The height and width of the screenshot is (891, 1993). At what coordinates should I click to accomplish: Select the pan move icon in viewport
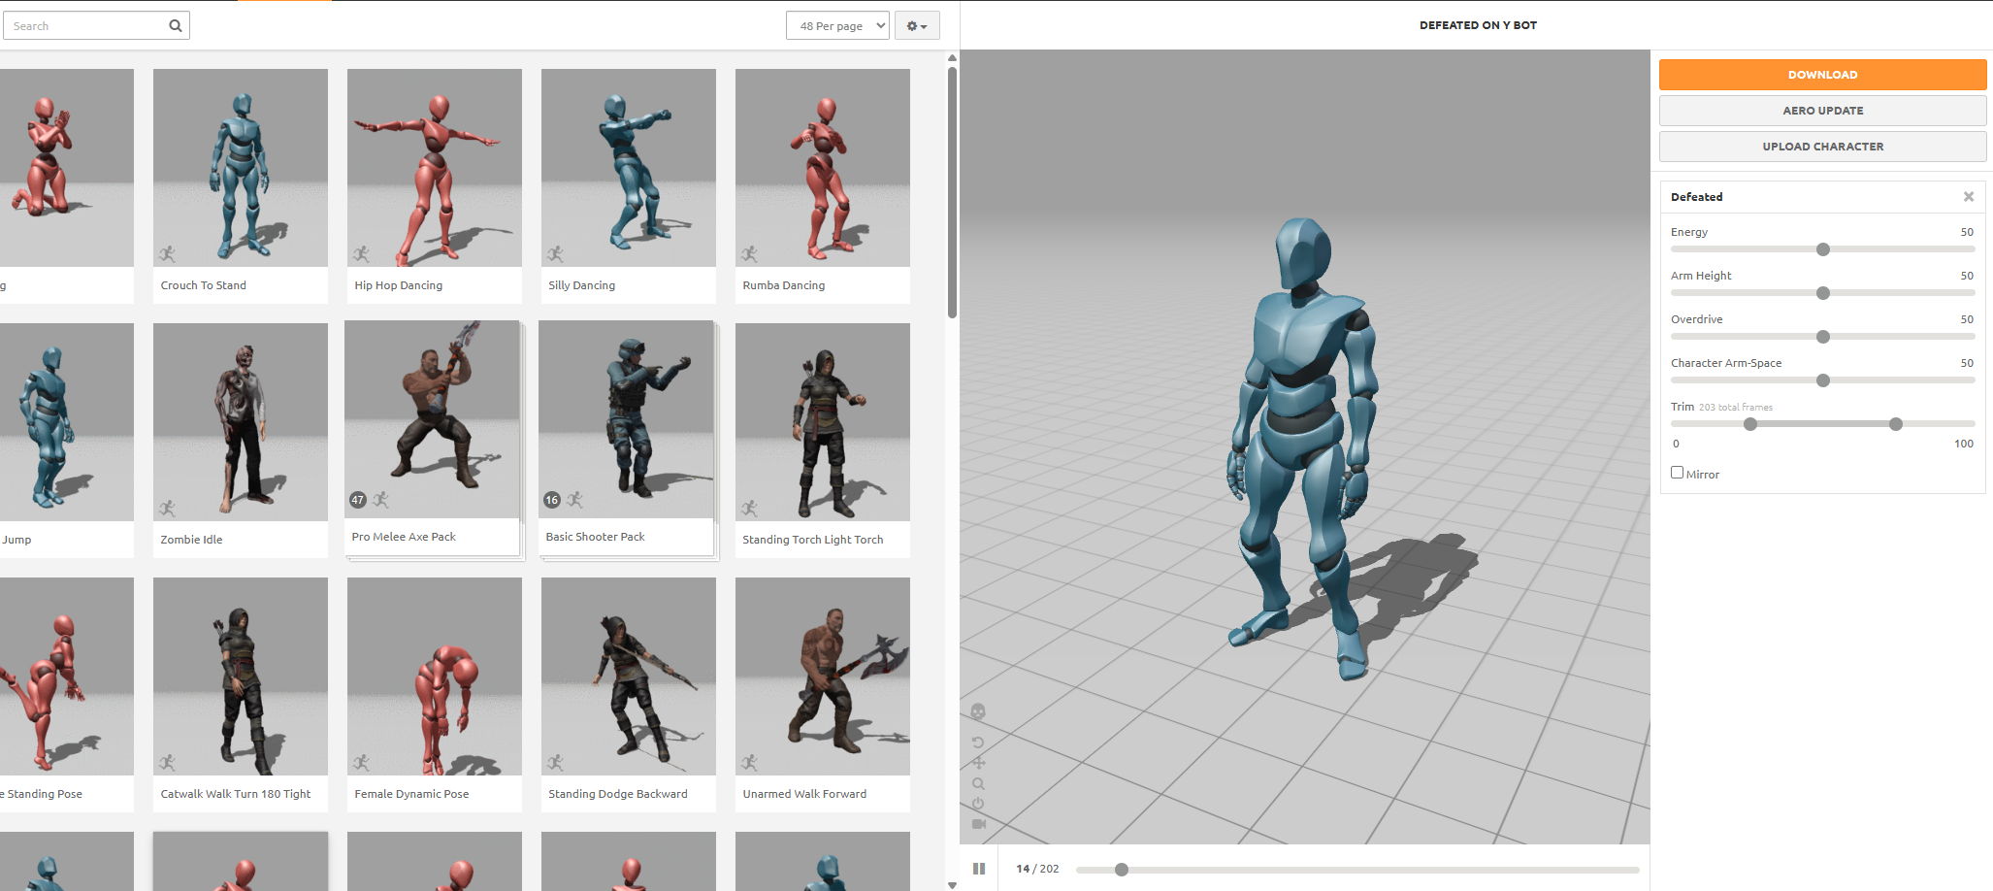[978, 763]
